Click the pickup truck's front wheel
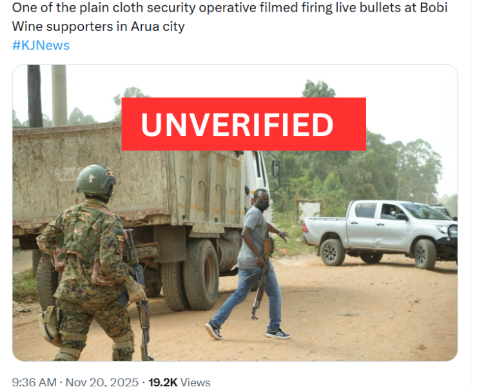 coord(425,254)
